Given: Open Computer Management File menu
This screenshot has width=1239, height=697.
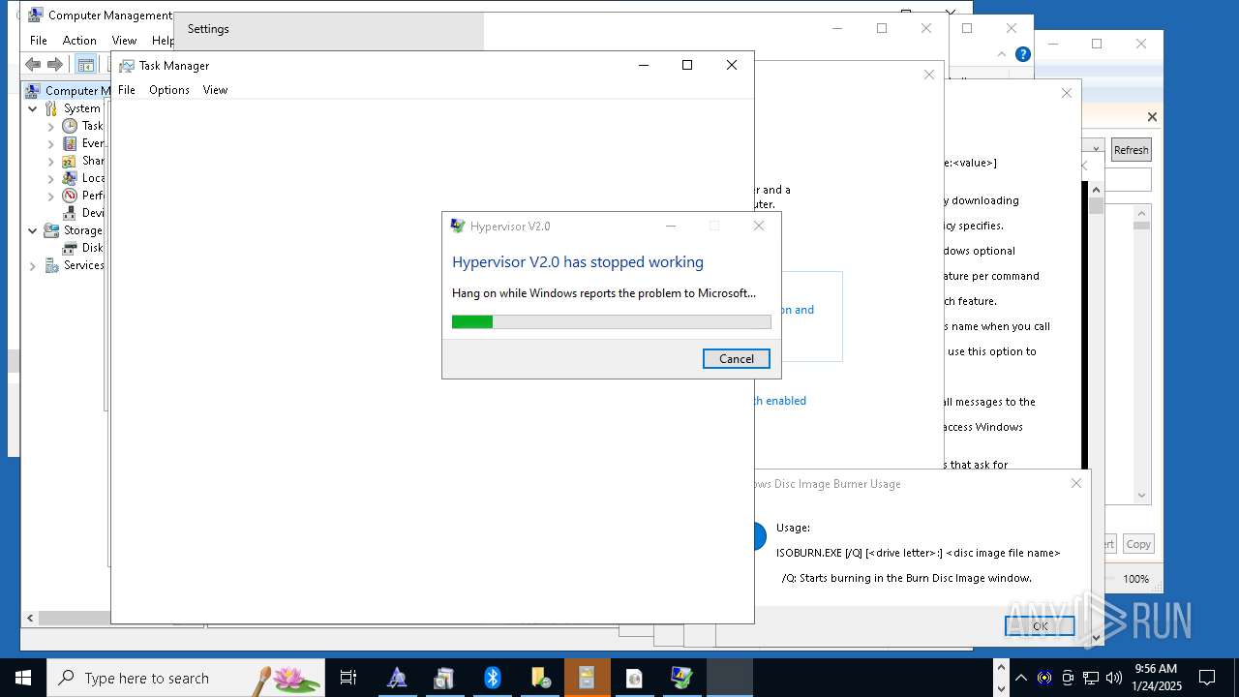Looking at the screenshot, I should pyautogui.click(x=39, y=40).
